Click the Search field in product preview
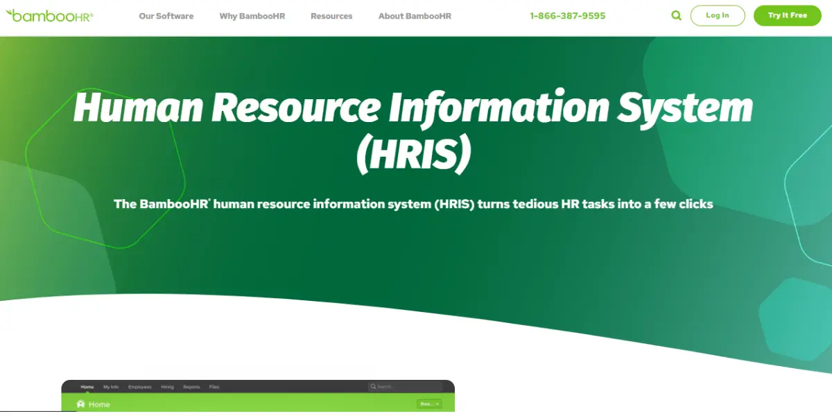 (405, 387)
